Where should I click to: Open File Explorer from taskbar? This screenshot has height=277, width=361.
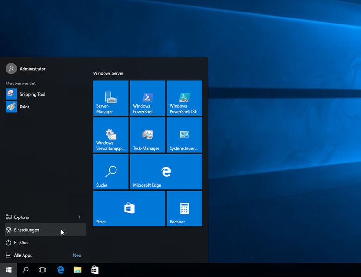point(78,270)
